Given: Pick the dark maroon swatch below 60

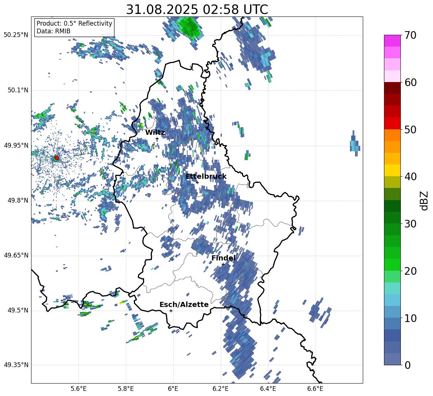Looking at the screenshot, I should coord(392,88).
